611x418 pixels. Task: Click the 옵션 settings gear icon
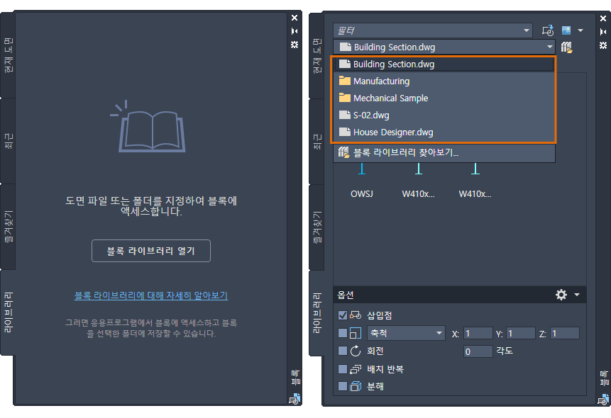561,295
